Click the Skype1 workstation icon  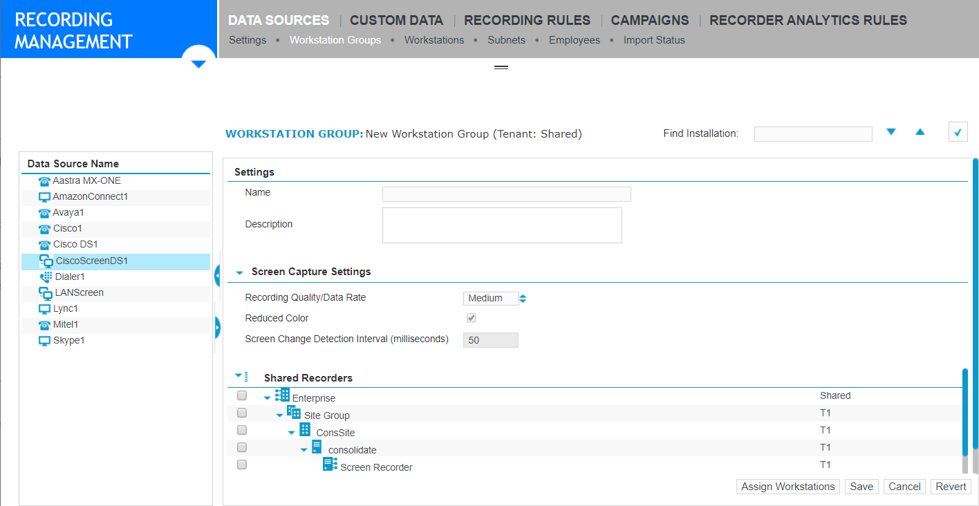pos(44,339)
